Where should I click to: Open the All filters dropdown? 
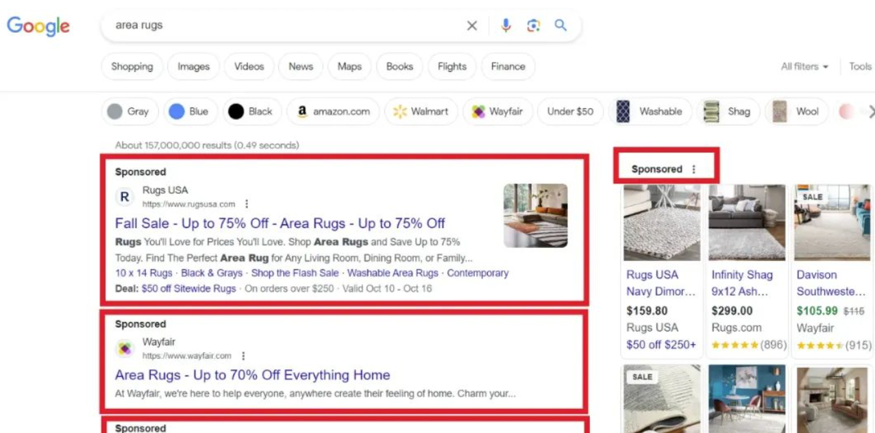(804, 66)
